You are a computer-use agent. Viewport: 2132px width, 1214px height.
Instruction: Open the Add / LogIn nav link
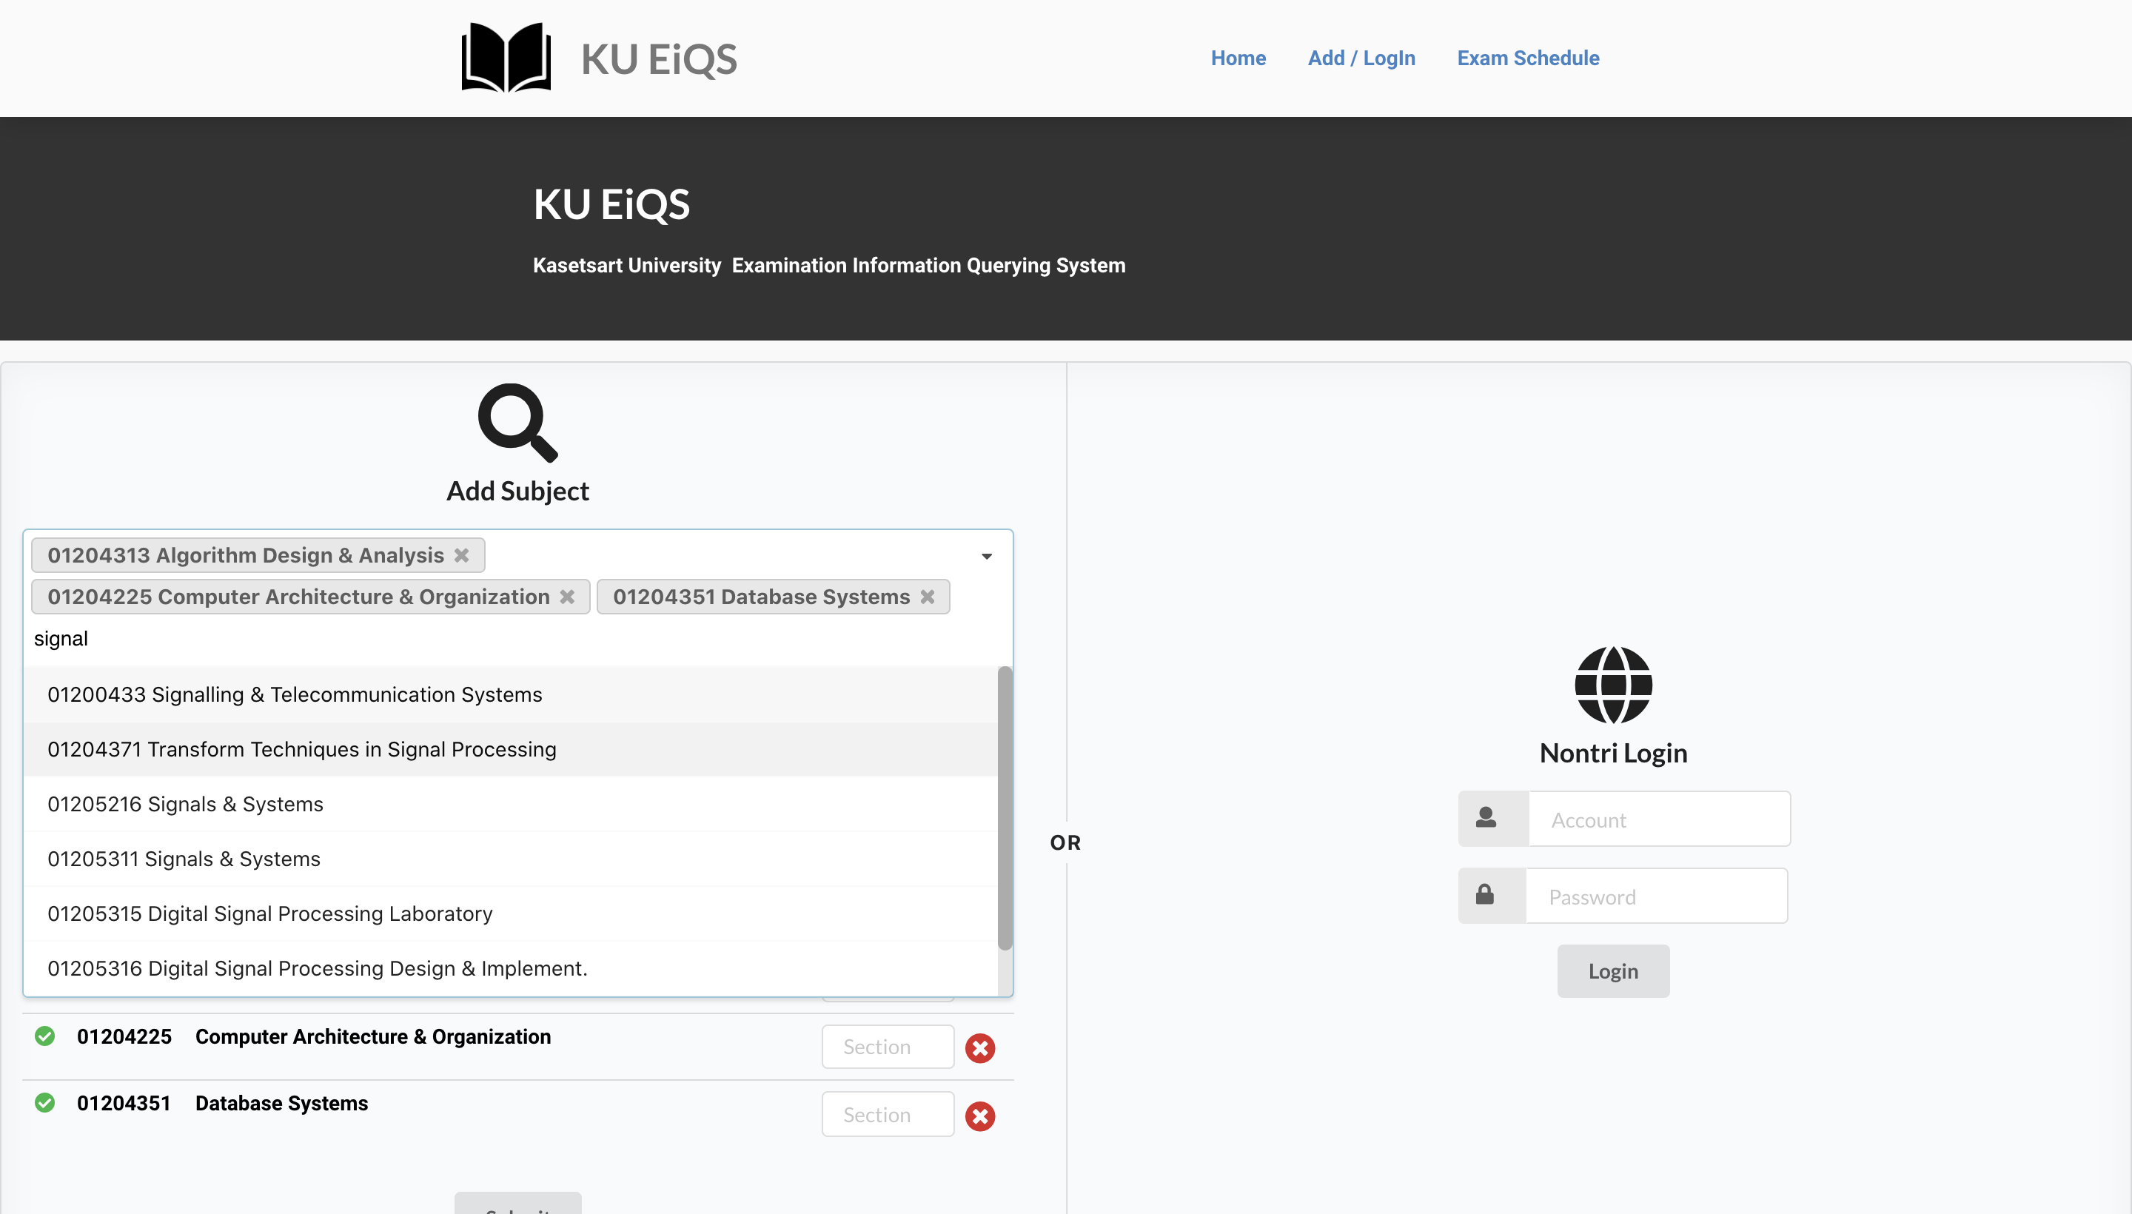(1361, 58)
